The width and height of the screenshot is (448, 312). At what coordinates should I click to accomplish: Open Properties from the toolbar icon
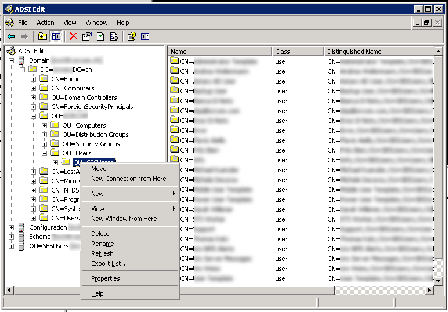tap(87, 37)
